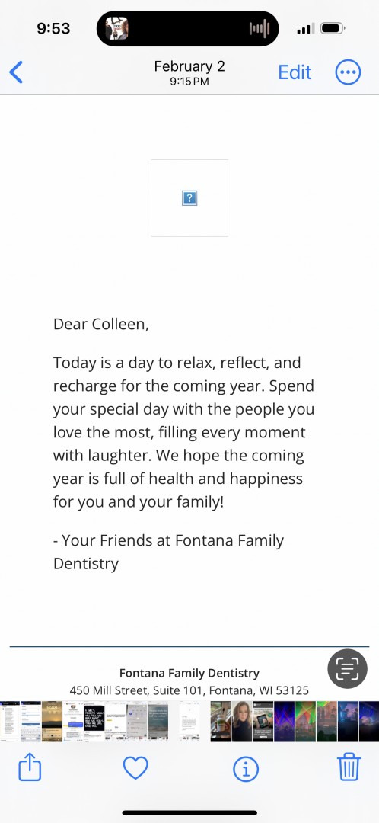Select the current enlarged email screenshot thumbnail
379x823 pixels.
(189, 721)
